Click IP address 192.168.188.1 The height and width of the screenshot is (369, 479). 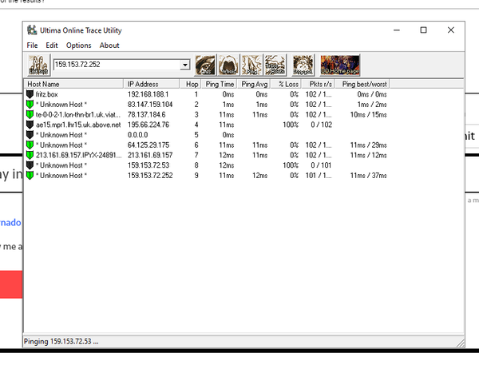(x=148, y=94)
